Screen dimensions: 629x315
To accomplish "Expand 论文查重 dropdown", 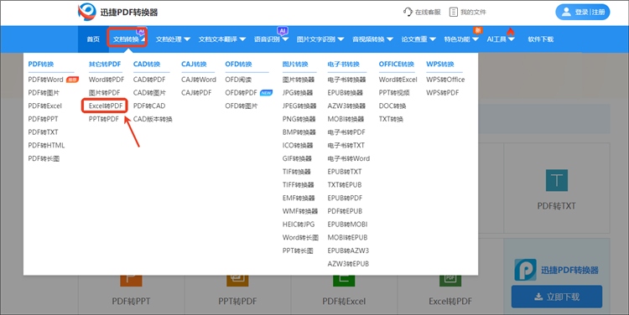I will 418,39.
